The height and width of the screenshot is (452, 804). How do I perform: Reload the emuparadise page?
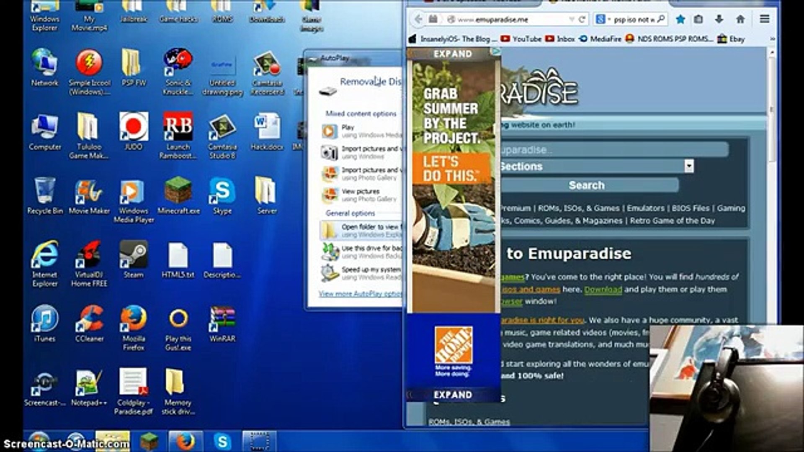582,19
